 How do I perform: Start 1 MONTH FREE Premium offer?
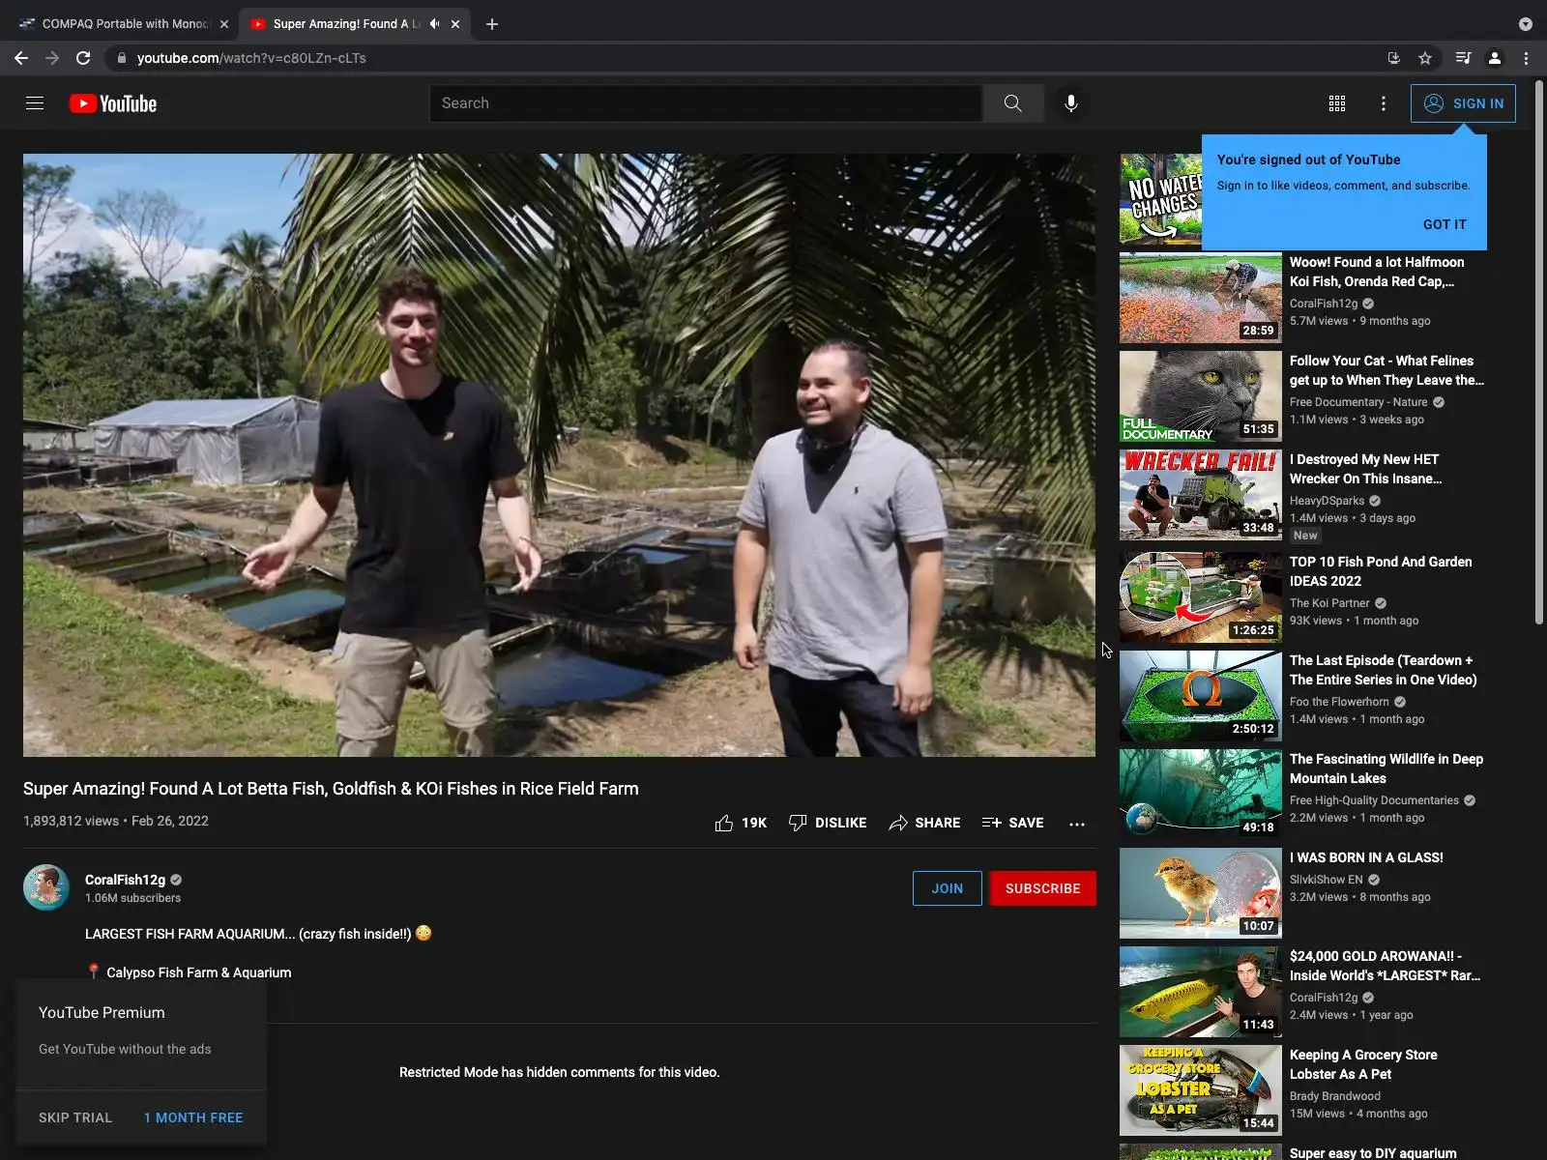[x=193, y=1117]
